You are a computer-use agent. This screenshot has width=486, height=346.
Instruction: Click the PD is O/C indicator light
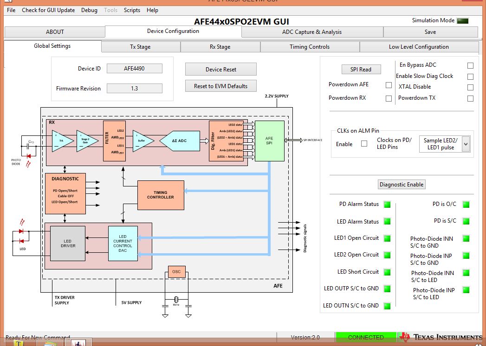(x=466, y=205)
